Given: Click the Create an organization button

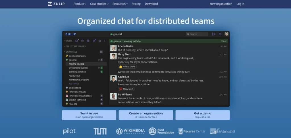Looking at the screenshot, I should 146,115.
